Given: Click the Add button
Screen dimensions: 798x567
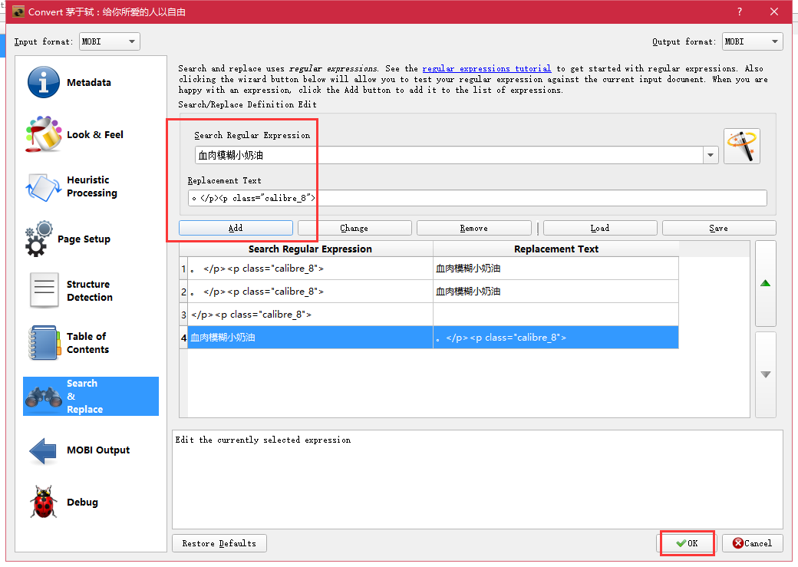Looking at the screenshot, I should [x=236, y=228].
